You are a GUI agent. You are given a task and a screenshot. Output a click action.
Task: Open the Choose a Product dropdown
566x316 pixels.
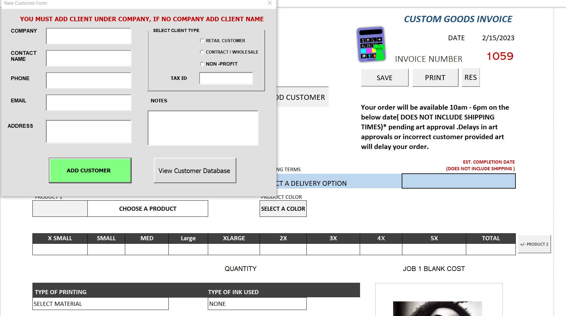(147, 209)
